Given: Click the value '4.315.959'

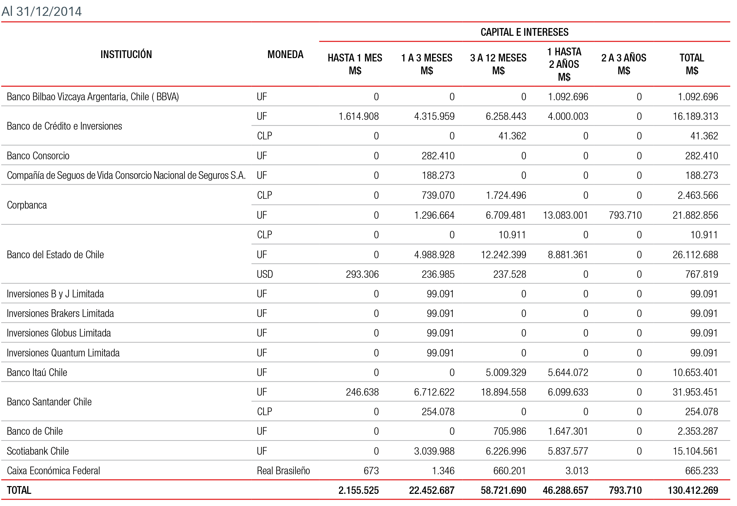Looking at the screenshot, I should coord(434,116).
